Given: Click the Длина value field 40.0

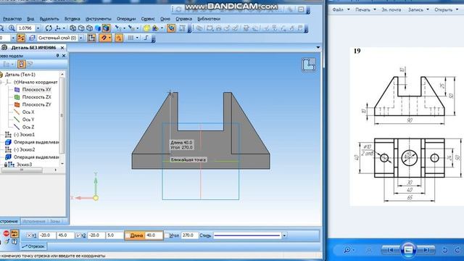Looking at the screenshot, I should pos(154,236).
